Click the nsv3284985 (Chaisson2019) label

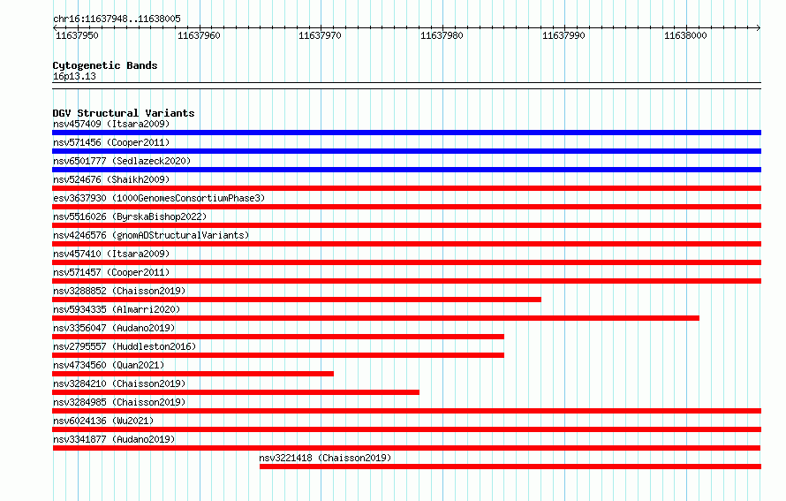pos(119,402)
